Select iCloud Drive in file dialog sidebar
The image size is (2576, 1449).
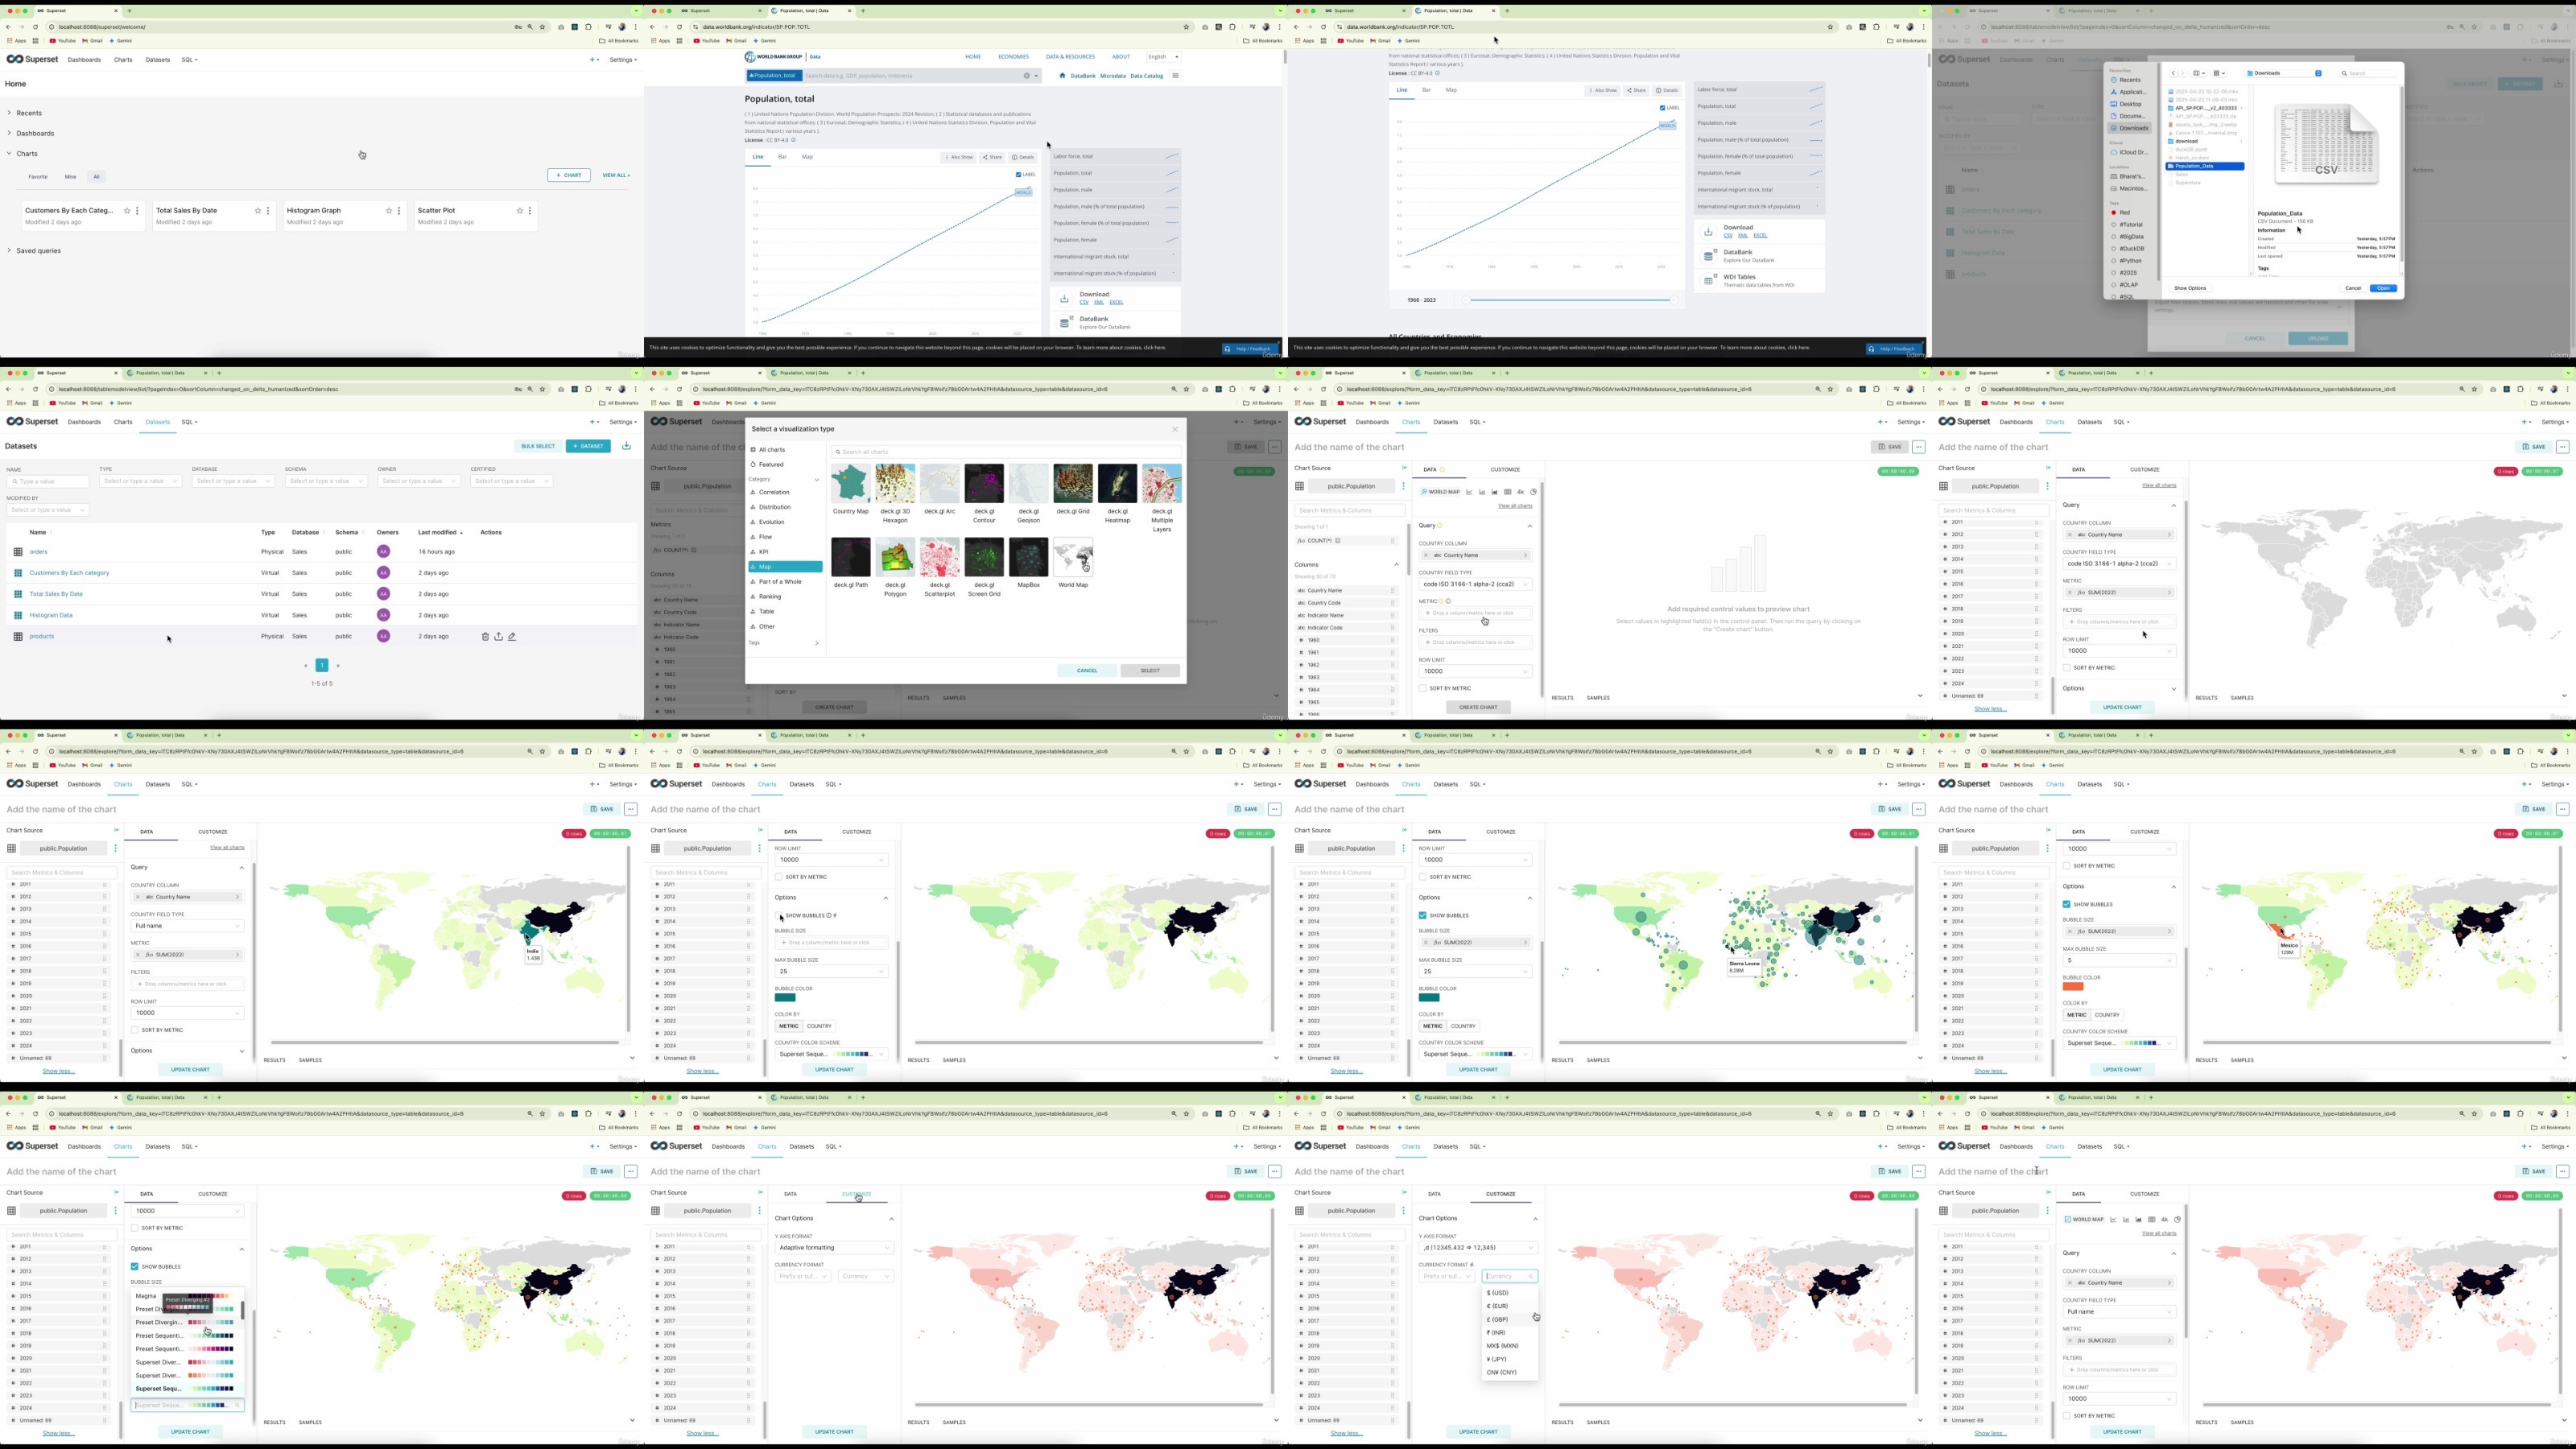2129,152
